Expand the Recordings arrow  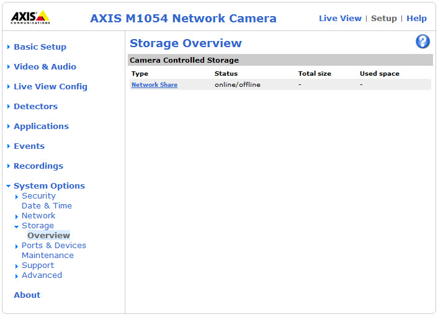coord(9,166)
